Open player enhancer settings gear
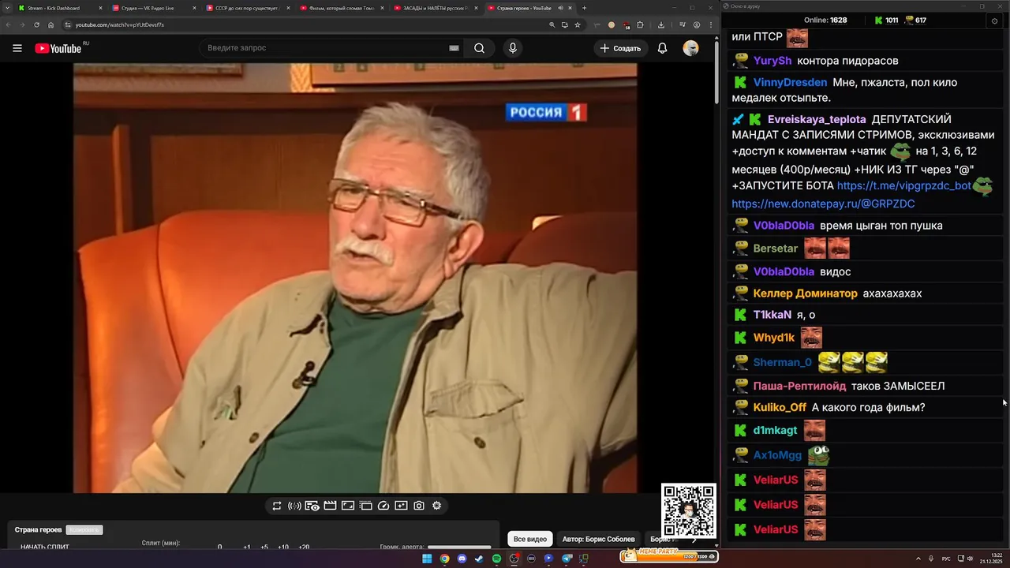Viewport: 1010px width, 568px height. (437, 506)
